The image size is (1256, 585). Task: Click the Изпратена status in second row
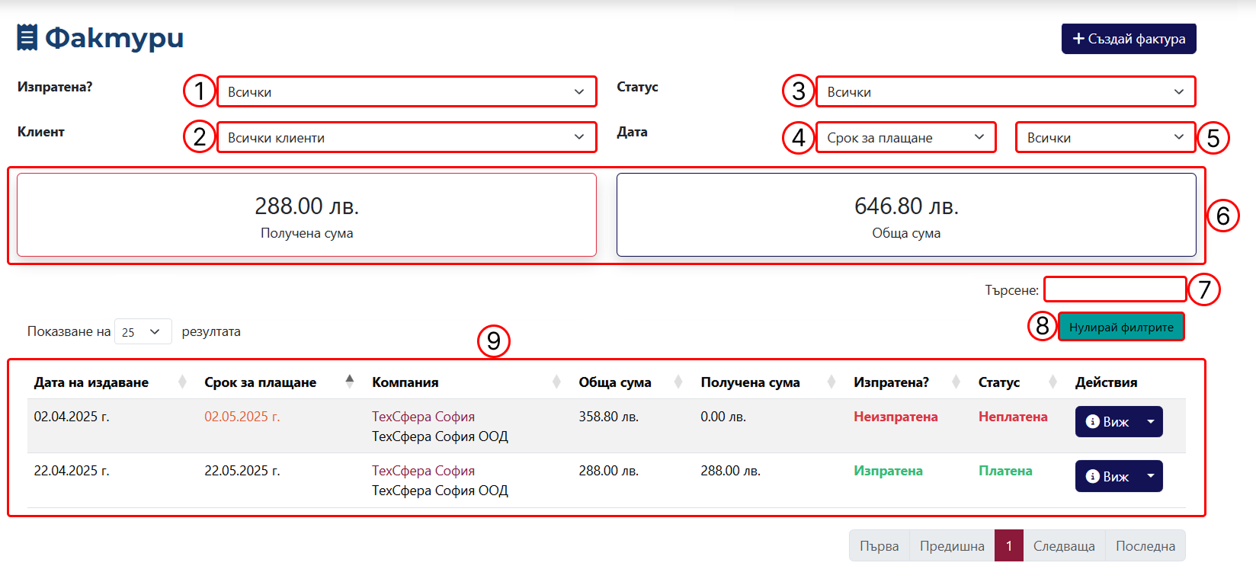888,471
